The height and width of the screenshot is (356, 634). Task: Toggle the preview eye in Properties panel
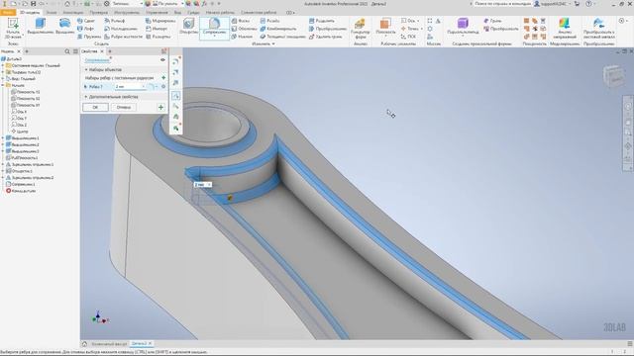162,59
